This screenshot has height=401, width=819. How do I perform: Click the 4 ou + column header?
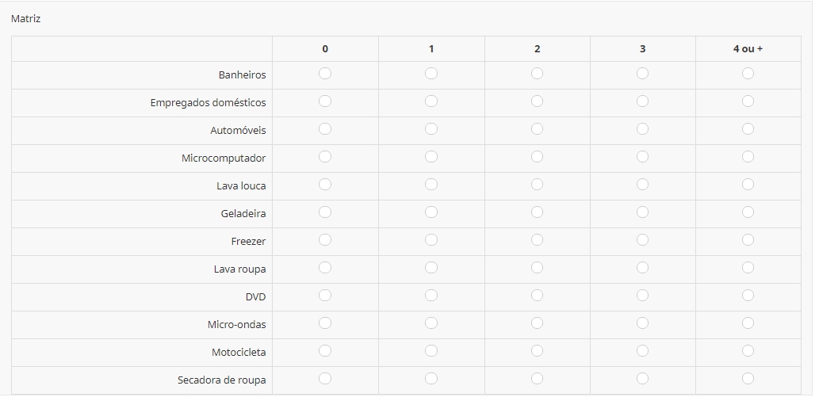(x=748, y=48)
